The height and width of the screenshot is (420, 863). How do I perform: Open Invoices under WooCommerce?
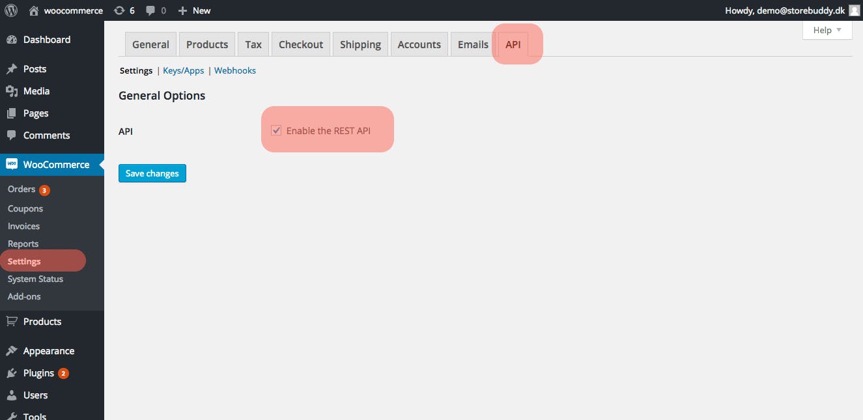tap(24, 226)
